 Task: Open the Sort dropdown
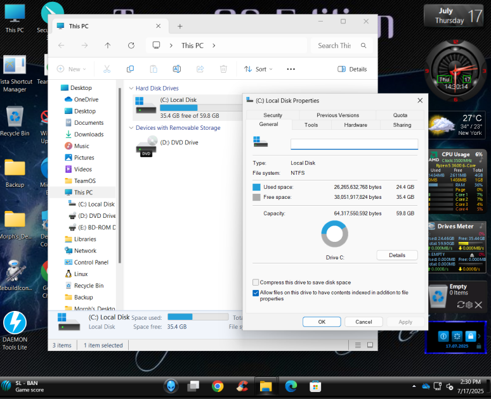[258, 69]
